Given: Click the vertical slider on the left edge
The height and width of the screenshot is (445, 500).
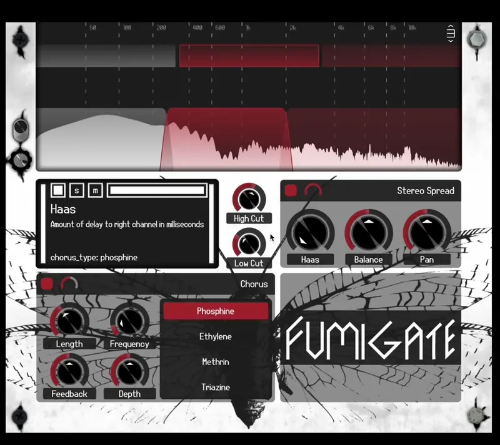Looking at the screenshot, I should tap(21, 130).
